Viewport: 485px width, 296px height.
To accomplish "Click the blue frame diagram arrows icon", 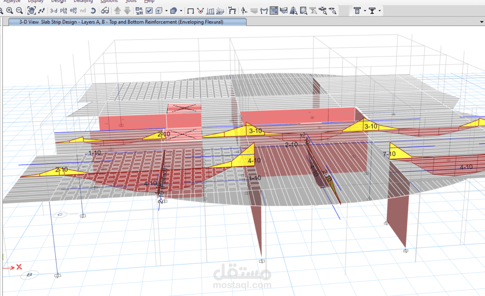I will pyautogui.click(x=220, y=11).
